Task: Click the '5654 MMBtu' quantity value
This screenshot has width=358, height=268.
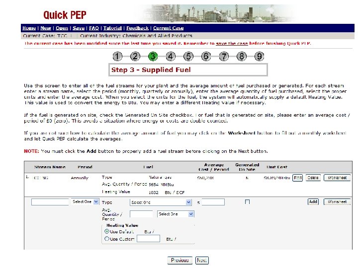Action: click(161, 185)
